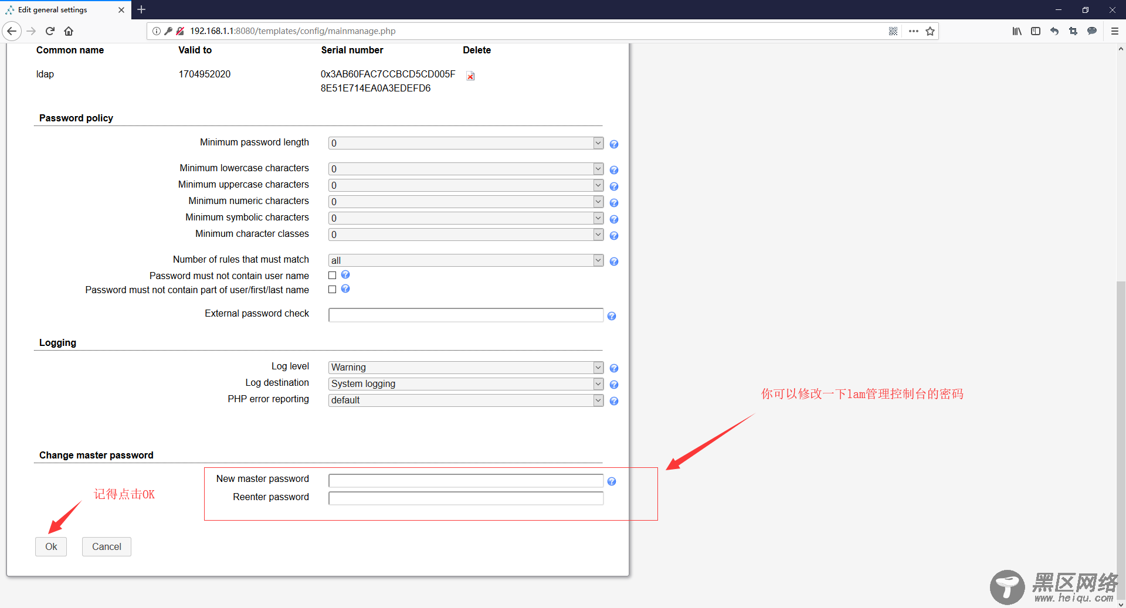1126x608 pixels.
Task: Open the Firefox hamburger menu
Action: 1115,31
